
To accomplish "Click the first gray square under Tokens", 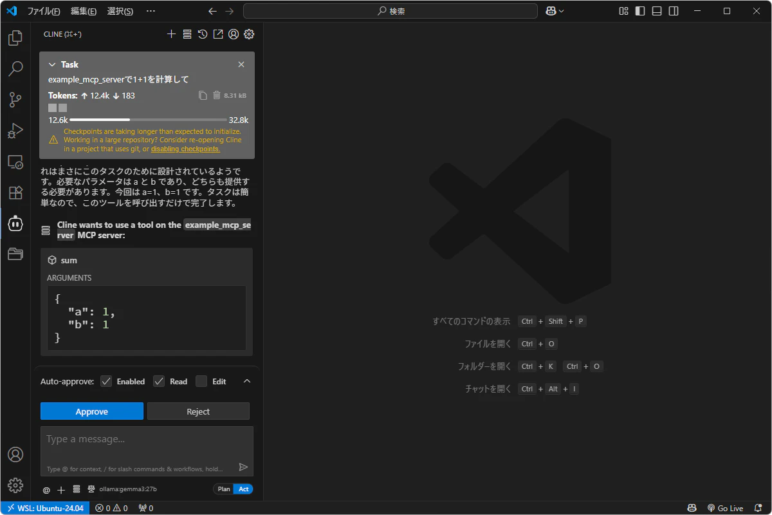I will [x=52, y=108].
